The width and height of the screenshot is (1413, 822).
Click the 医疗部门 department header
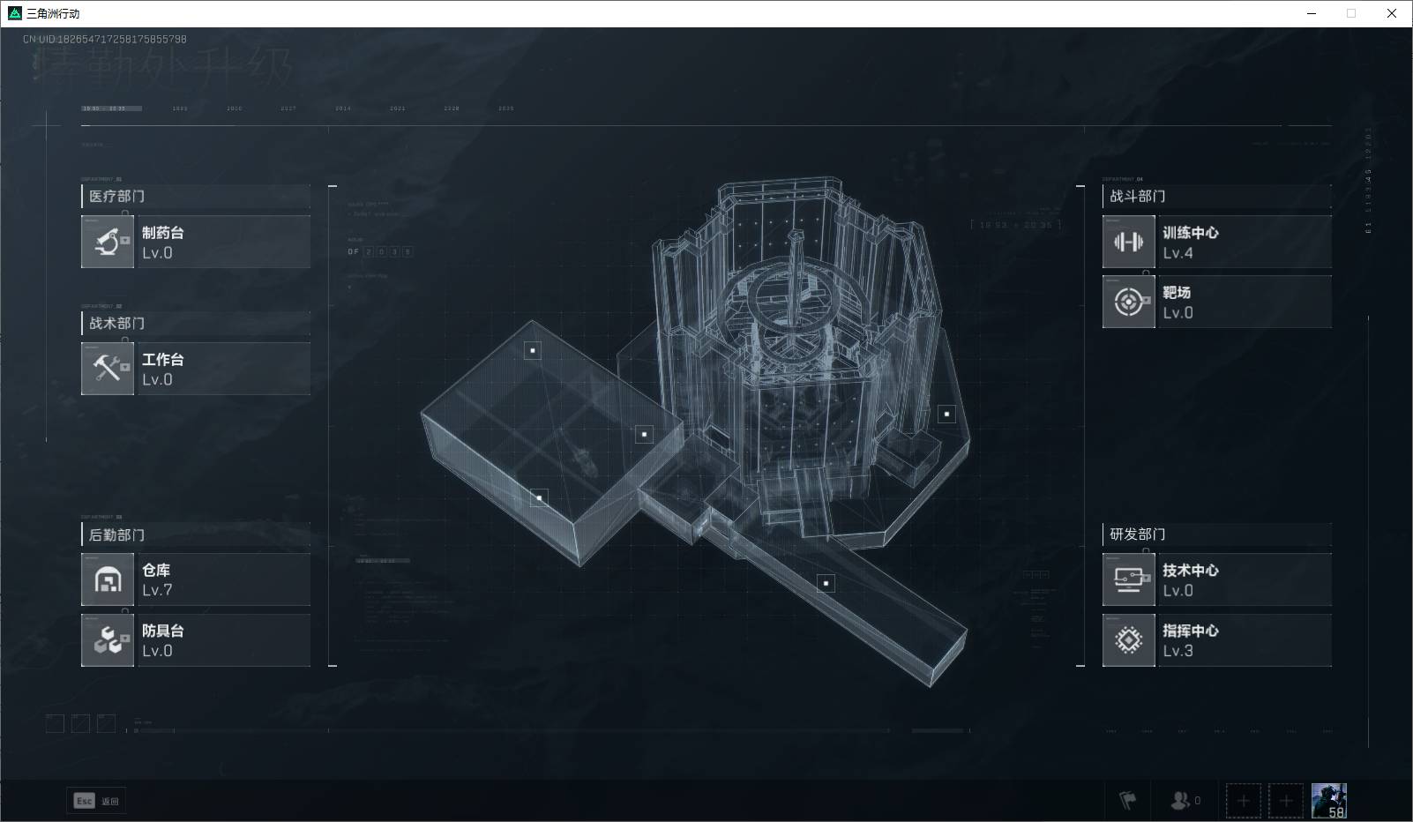tap(196, 196)
